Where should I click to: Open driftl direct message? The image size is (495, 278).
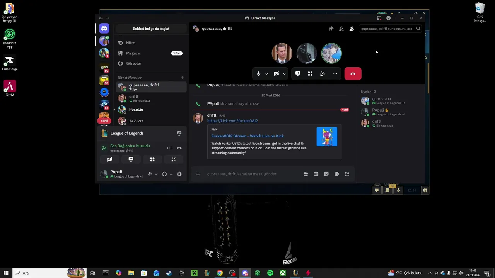coord(151,98)
